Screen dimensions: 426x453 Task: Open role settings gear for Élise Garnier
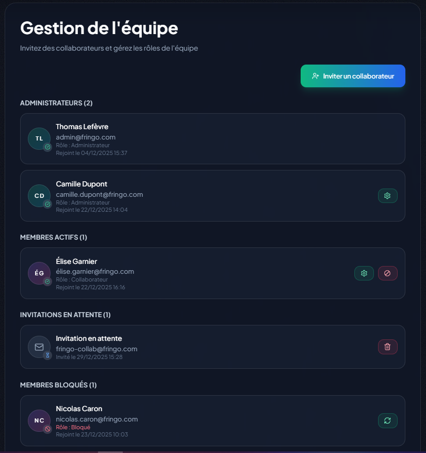[x=364, y=273]
